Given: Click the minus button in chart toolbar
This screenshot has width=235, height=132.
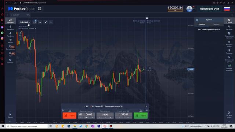Looking at the screenshot, I should click(x=51, y=22).
